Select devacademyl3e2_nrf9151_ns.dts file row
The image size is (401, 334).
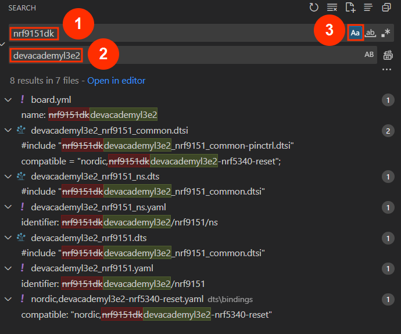(x=201, y=177)
